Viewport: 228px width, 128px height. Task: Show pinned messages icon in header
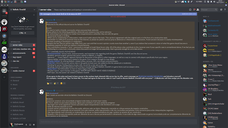coord(194,10)
